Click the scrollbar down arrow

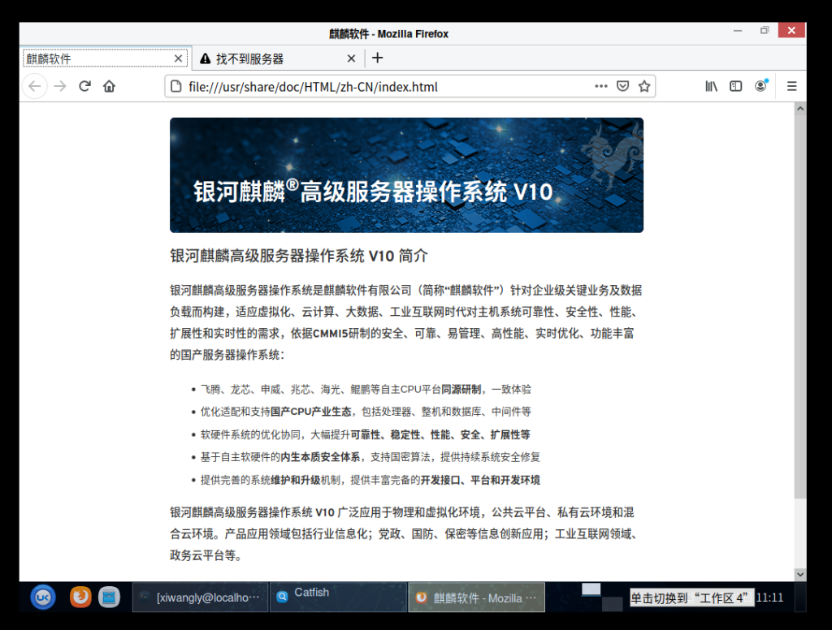click(x=800, y=574)
